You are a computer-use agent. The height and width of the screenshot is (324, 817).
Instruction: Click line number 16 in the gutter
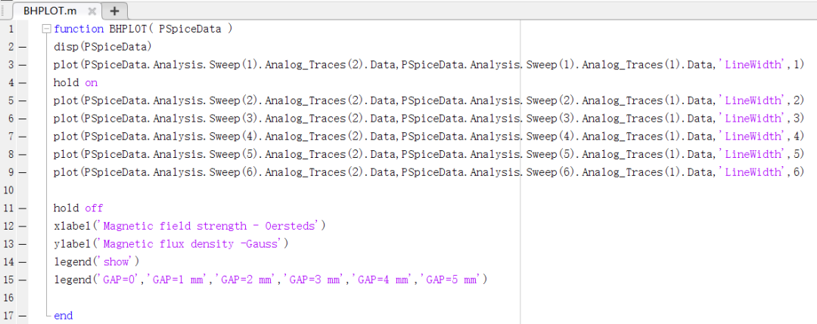pyautogui.click(x=8, y=298)
